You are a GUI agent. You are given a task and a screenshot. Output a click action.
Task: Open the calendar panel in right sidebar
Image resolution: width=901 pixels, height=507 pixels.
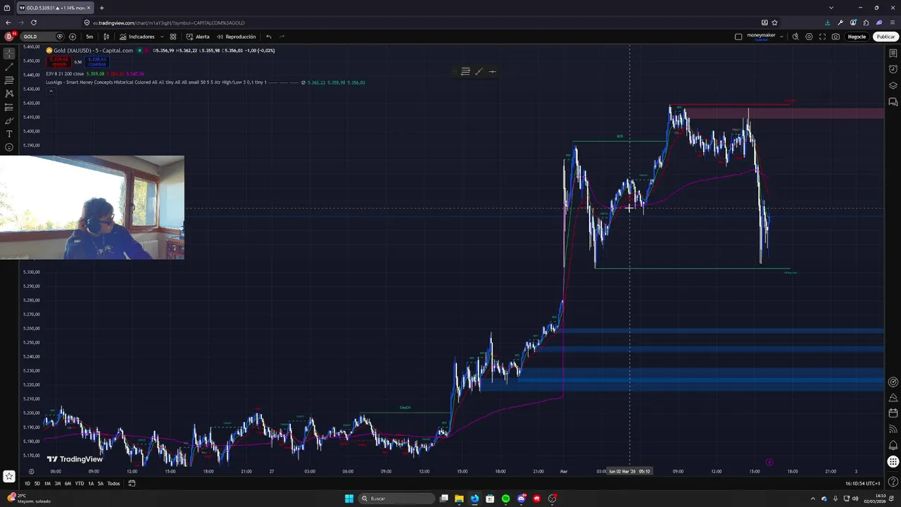click(893, 413)
